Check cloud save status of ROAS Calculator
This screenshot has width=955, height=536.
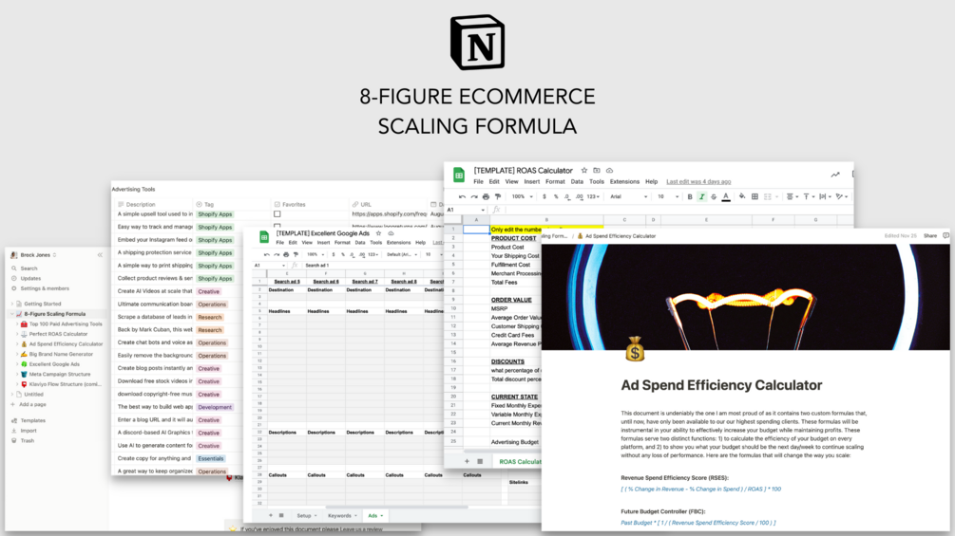[x=609, y=171]
